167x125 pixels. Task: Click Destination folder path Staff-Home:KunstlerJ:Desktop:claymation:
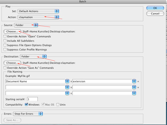click(x=49, y=63)
